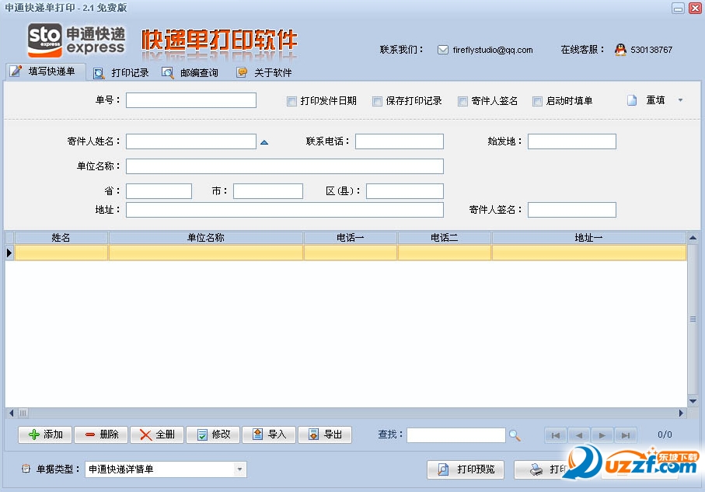
Task: Open the 填写快递单 tab
Action: tap(45, 72)
